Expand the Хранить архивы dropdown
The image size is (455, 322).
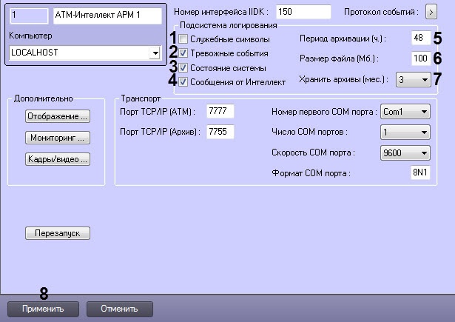[x=424, y=79]
